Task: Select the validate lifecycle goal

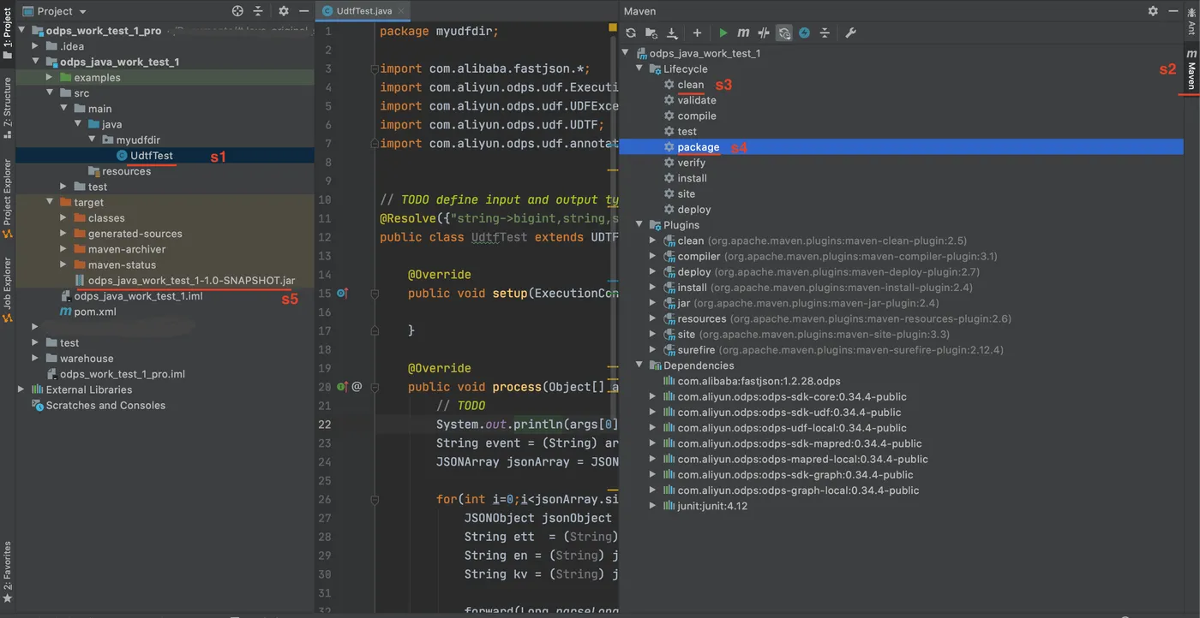Action: pyautogui.click(x=697, y=100)
